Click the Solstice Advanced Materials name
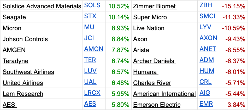This screenshot has height=110, width=248. [42, 6]
